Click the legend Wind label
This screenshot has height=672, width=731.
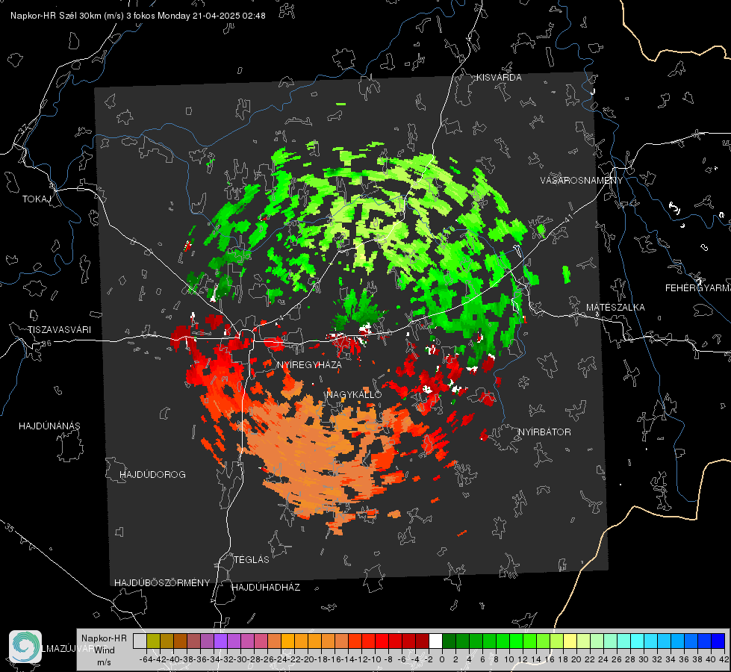(x=105, y=650)
